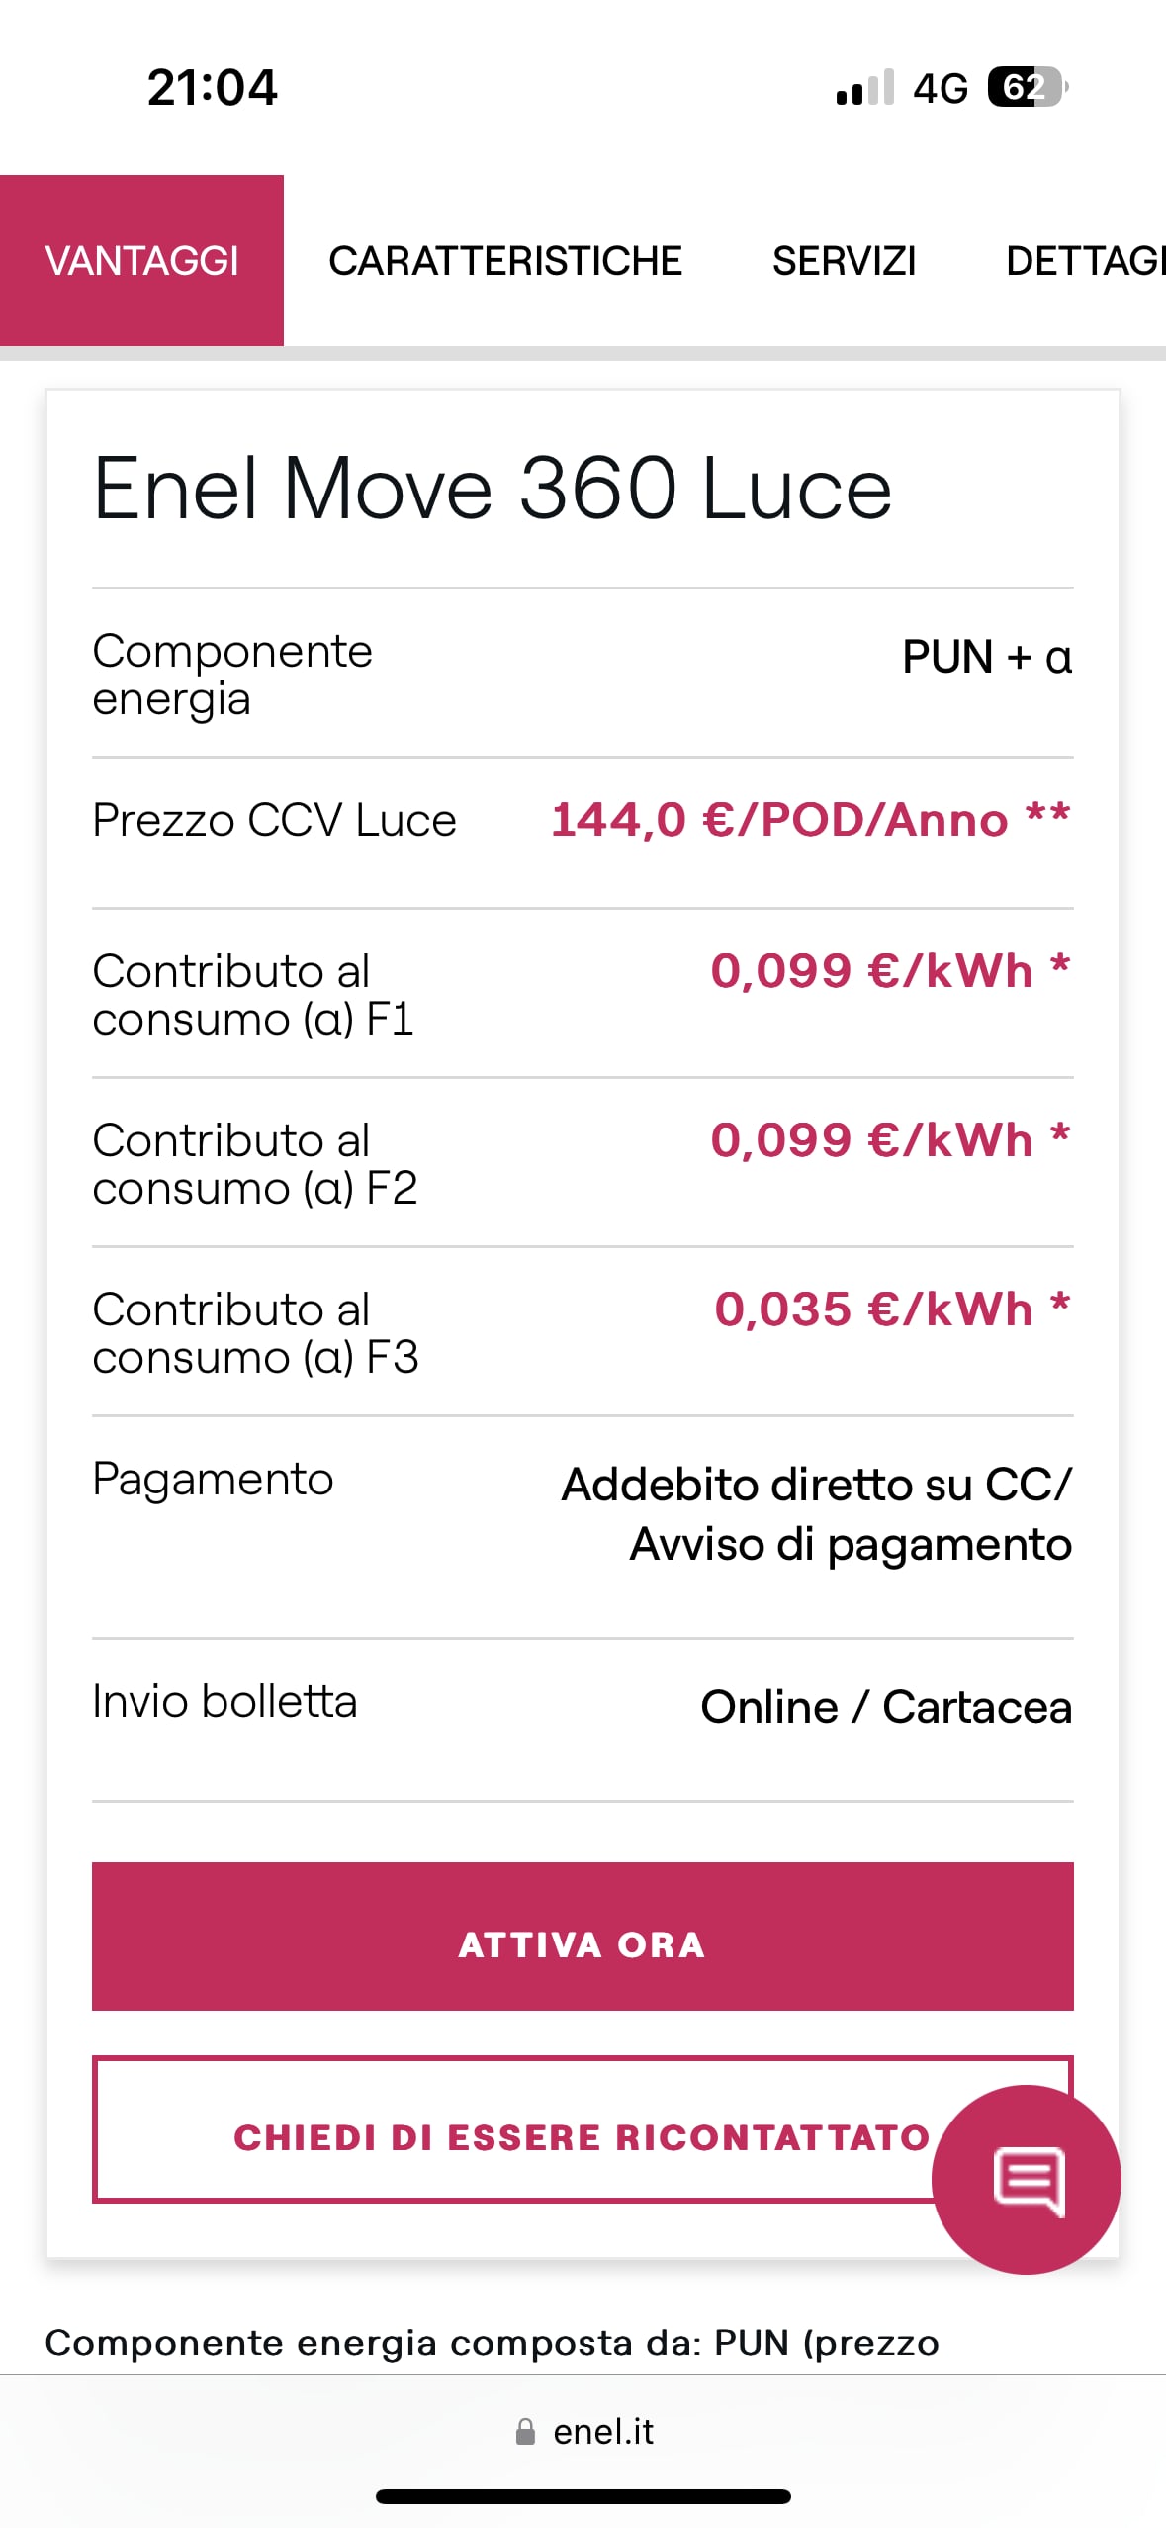
Task: Tap the home indicator bar
Action: coord(583,2496)
